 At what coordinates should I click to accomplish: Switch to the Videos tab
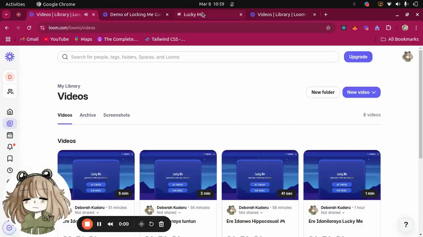tap(65, 115)
